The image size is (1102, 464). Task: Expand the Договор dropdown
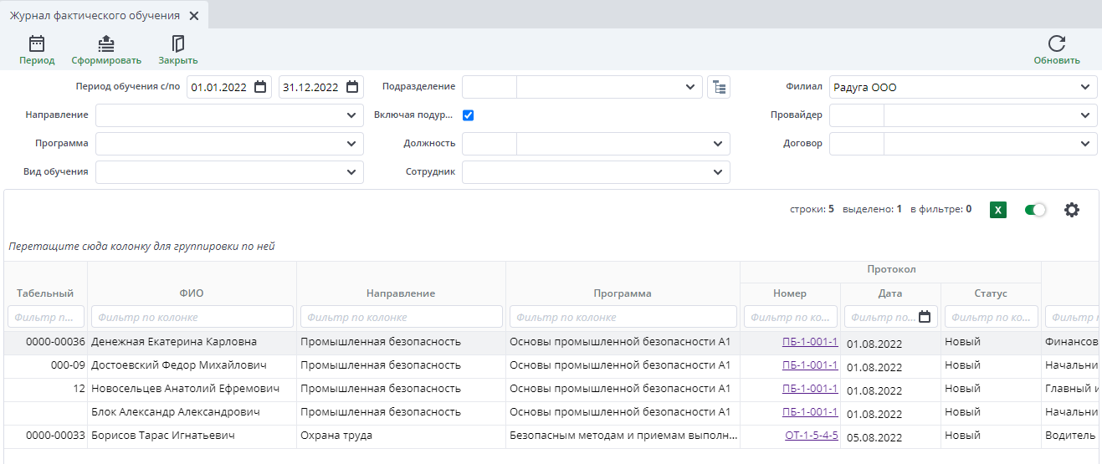click(1085, 144)
